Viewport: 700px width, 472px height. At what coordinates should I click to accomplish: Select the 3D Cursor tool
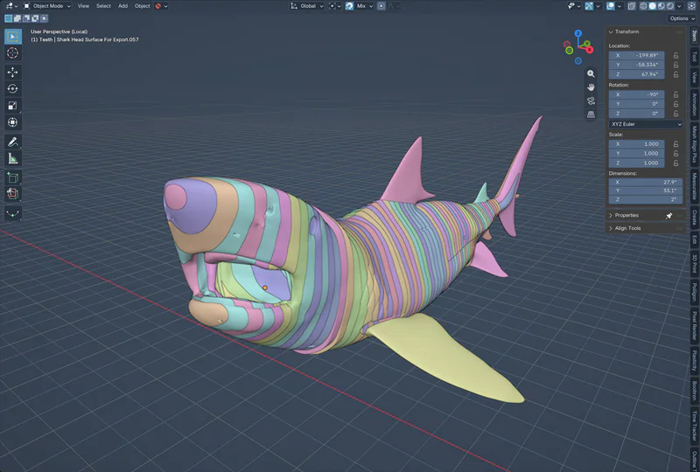[12, 52]
